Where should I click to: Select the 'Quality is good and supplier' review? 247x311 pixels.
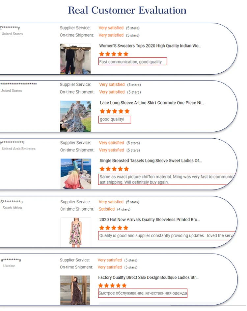(x=167, y=236)
